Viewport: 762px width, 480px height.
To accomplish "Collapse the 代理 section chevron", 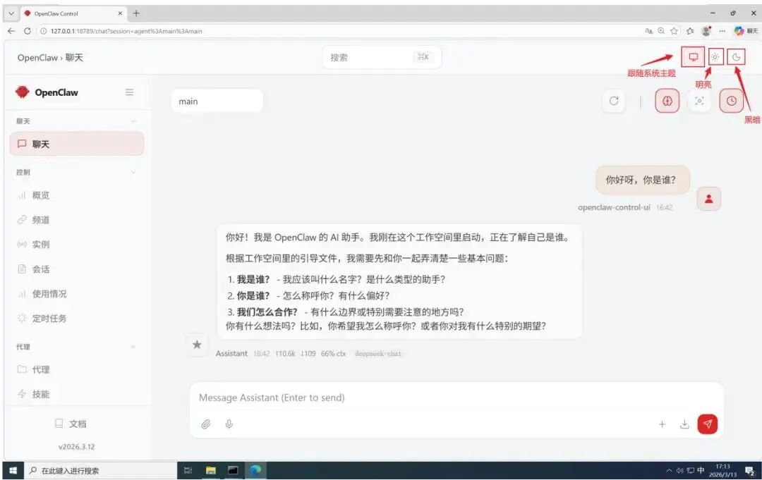I will (133, 347).
